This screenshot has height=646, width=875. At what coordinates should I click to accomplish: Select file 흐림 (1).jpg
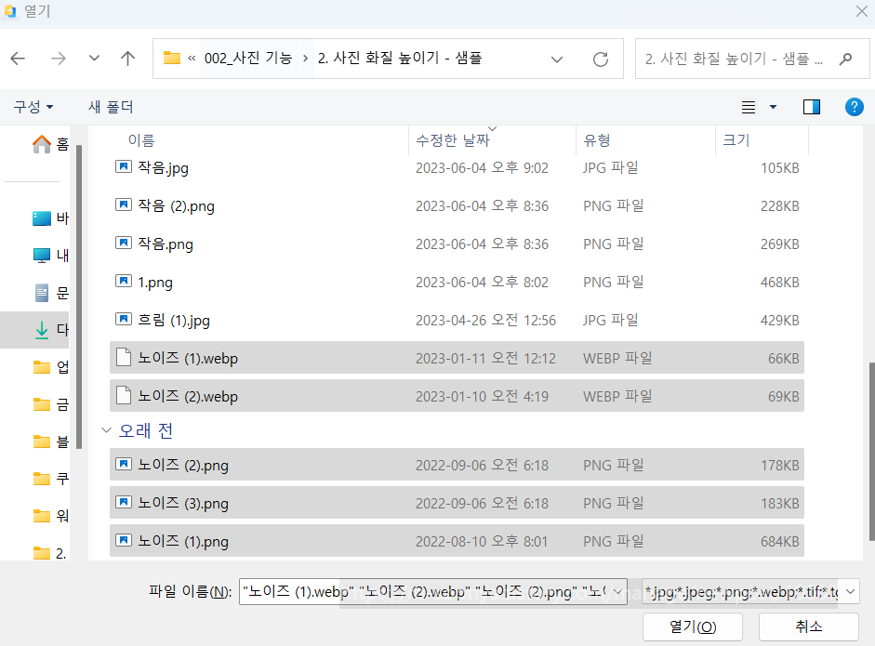click(x=457, y=320)
